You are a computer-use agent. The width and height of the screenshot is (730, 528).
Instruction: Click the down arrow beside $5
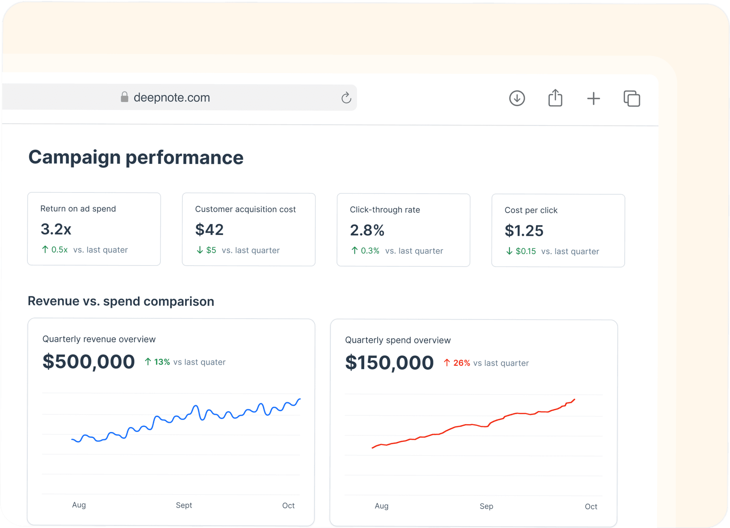(x=200, y=250)
